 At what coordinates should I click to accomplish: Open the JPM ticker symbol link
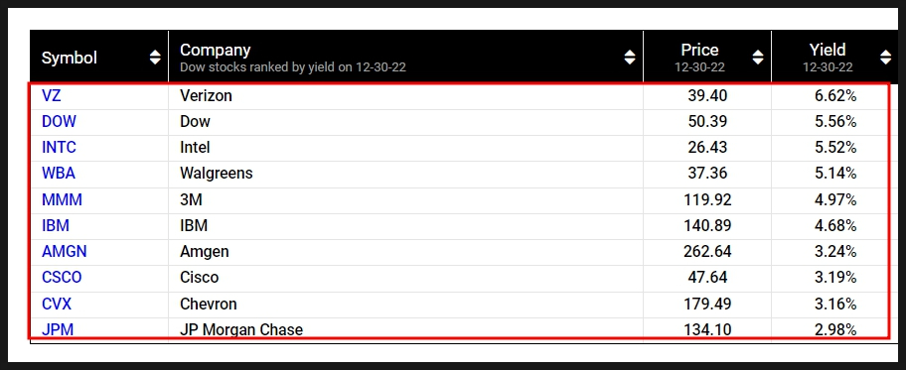pyautogui.click(x=58, y=329)
